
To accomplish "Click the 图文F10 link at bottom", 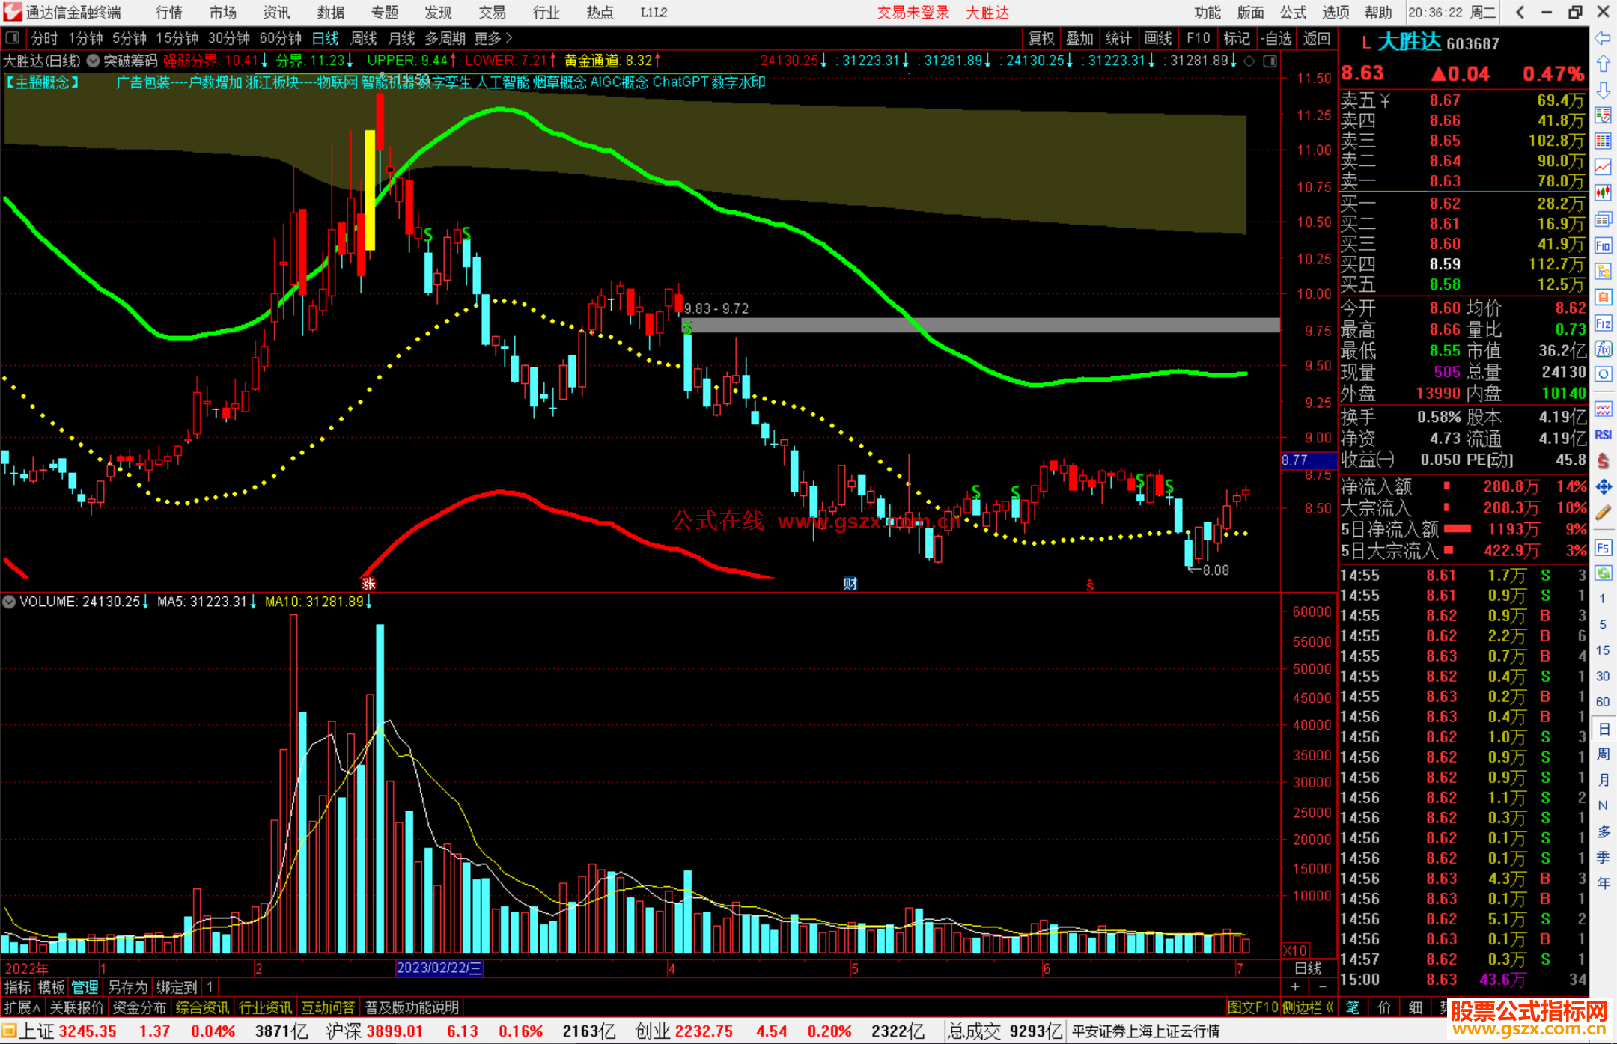I will coord(1253,1007).
